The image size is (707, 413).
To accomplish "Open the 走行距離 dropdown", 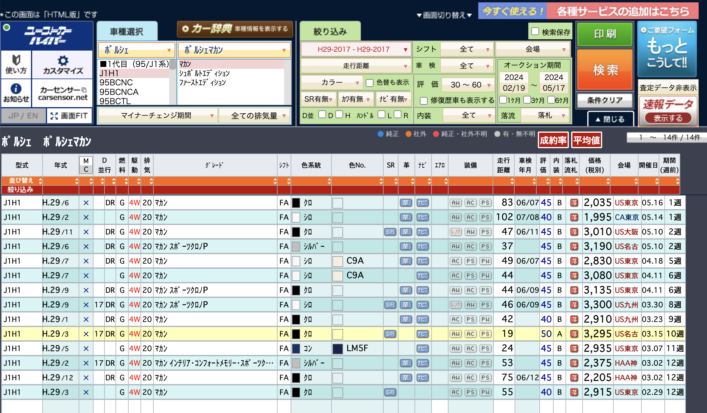I will tap(356, 66).
